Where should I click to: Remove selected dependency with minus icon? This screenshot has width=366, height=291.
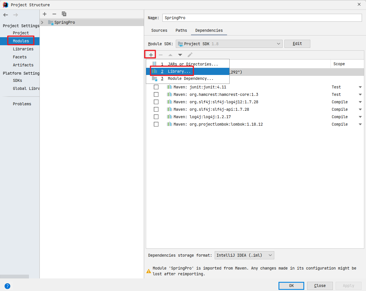point(161,55)
